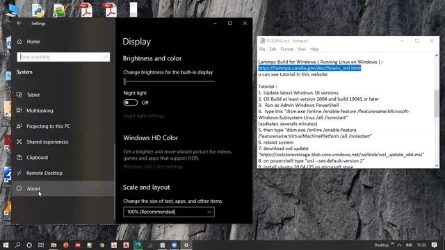Screen dimensions: 445x250
Task: Show hidden system tray icons chevron
Action: pyautogui.click(x=399, y=245)
